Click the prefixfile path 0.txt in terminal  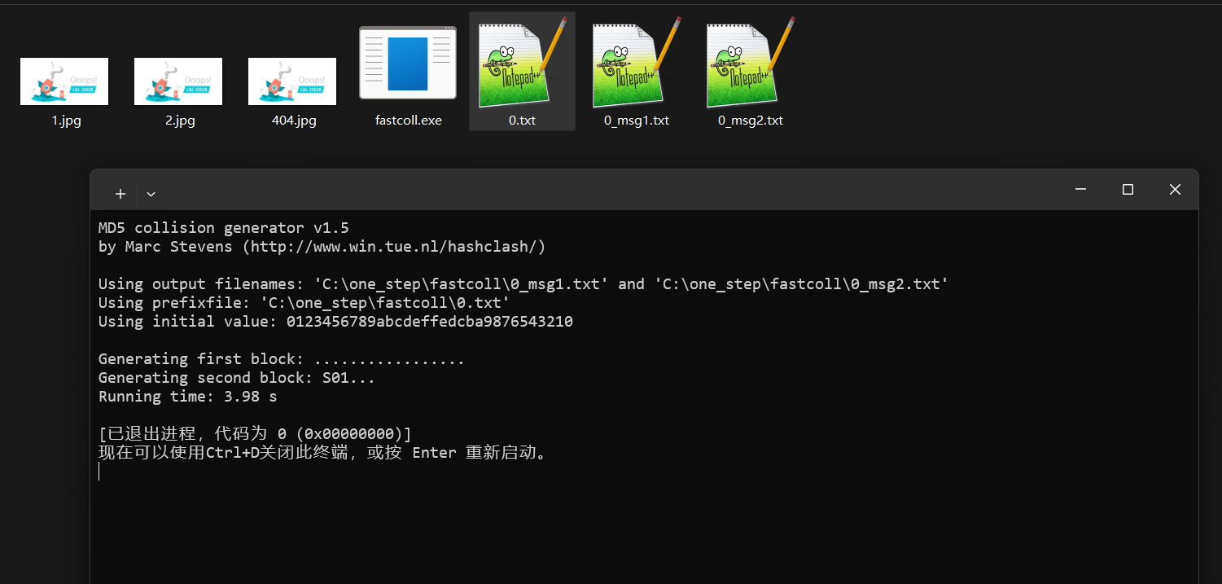(x=384, y=303)
